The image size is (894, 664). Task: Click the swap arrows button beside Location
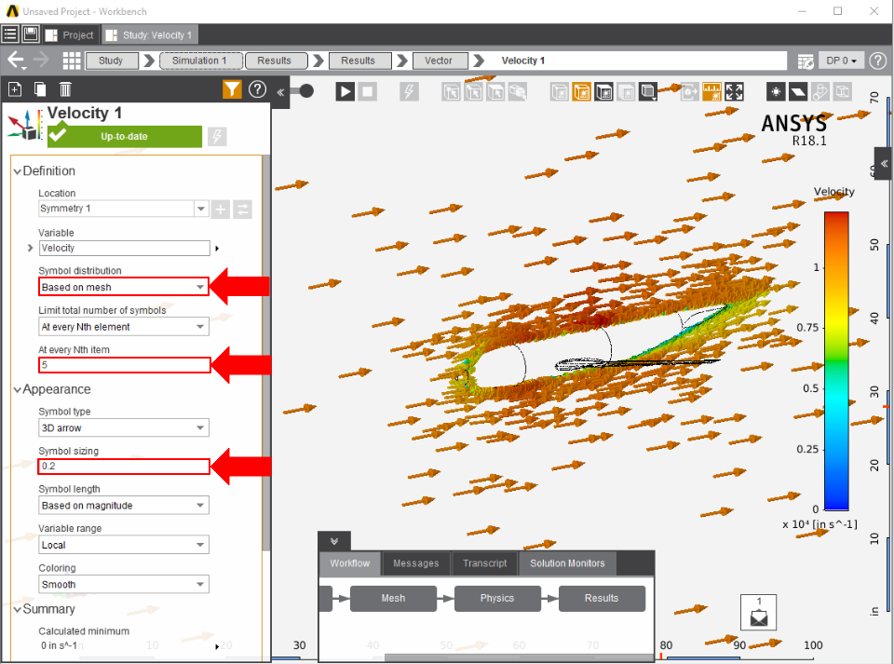(242, 210)
